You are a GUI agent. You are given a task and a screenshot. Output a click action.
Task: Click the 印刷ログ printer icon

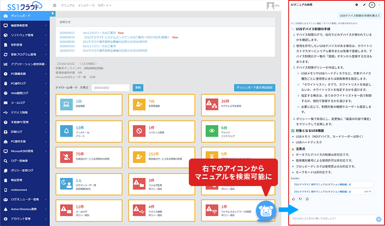tap(6, 132)
